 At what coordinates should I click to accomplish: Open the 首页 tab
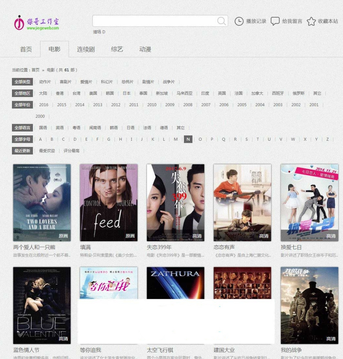click(x=26, y=49)
